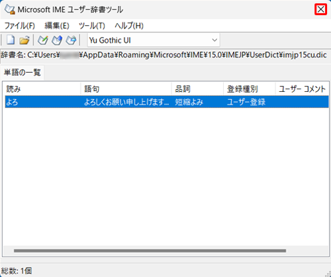This screenshot has height=277, width=331.
Task: Sort by the 語句 column header
Action: [x=126, y=89]
